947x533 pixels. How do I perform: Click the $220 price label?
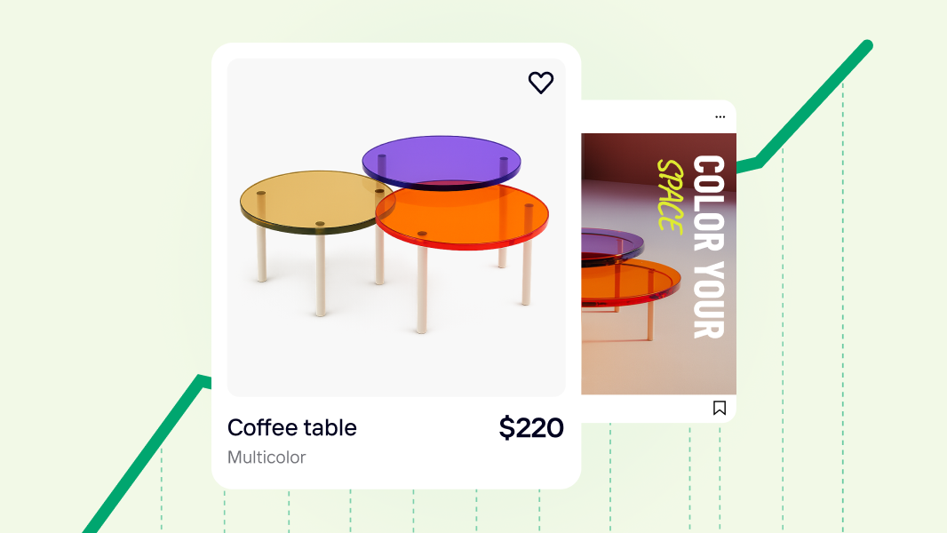point(531,428)
